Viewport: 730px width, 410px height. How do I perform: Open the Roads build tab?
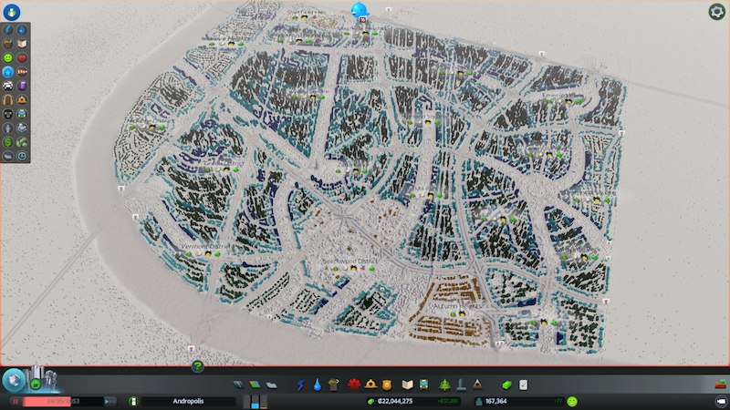[239, 384]
